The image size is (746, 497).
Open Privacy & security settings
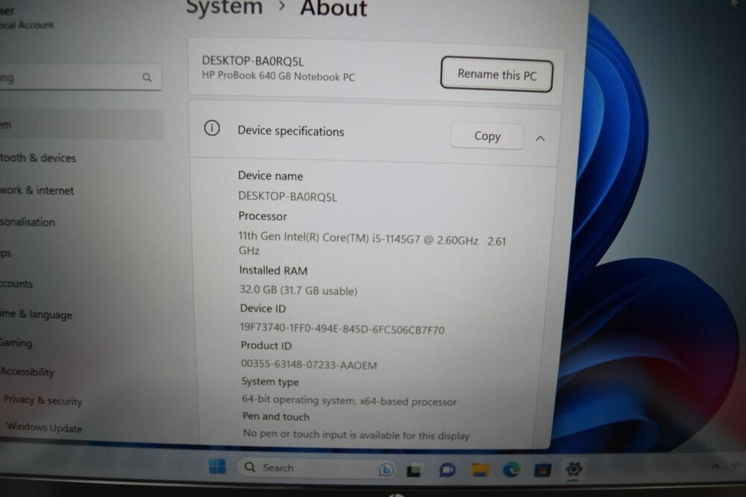tap(43, 401)
